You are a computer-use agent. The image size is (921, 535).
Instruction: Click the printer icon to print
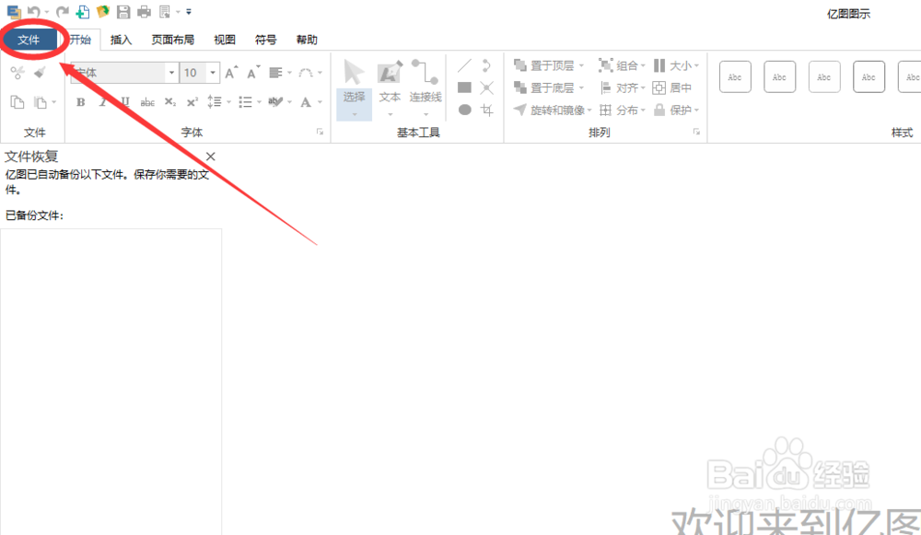pyautogui.click(x=144, y=11)
